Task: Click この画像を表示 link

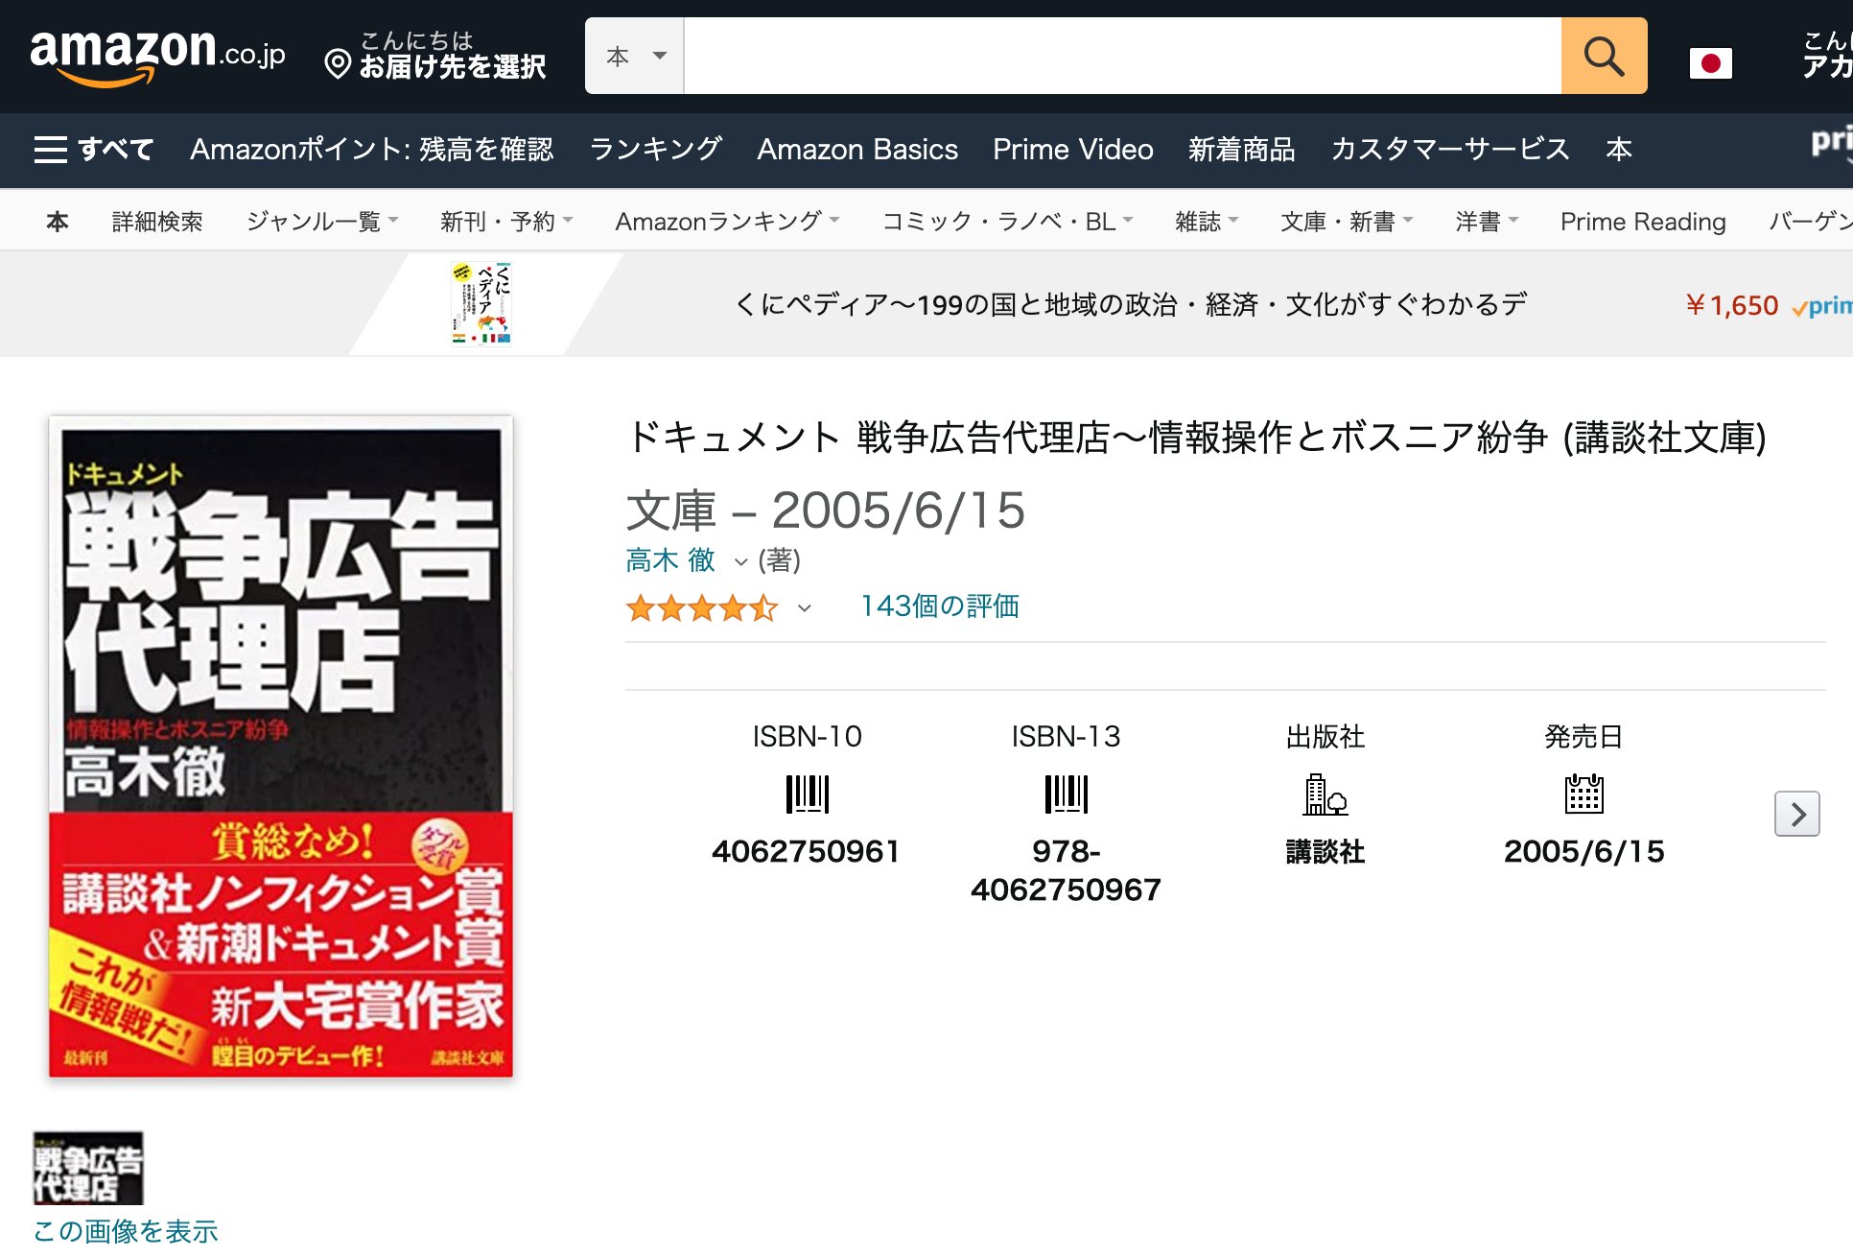Action: tap(126, 1231)
